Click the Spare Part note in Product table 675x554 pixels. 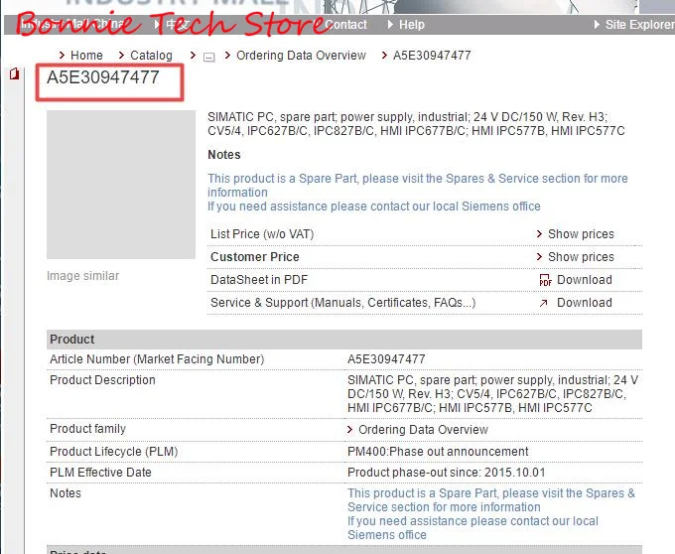(x=491, y=499)
